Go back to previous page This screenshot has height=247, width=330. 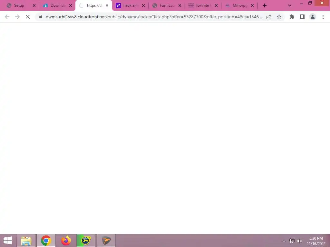7,17
